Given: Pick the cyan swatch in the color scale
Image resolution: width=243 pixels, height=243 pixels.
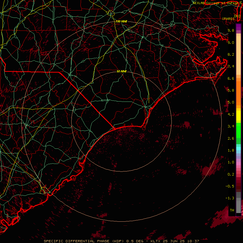Looking at the screenshot, I should tap(238, 148).
